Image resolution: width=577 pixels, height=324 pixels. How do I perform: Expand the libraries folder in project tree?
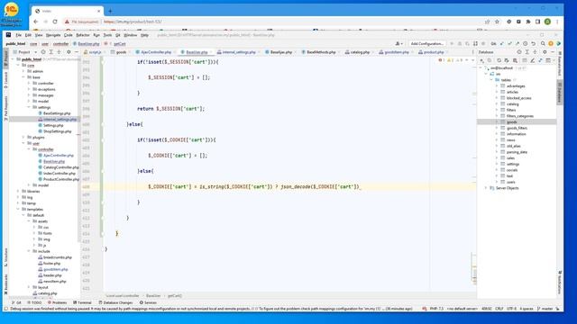tap(18, 192)
